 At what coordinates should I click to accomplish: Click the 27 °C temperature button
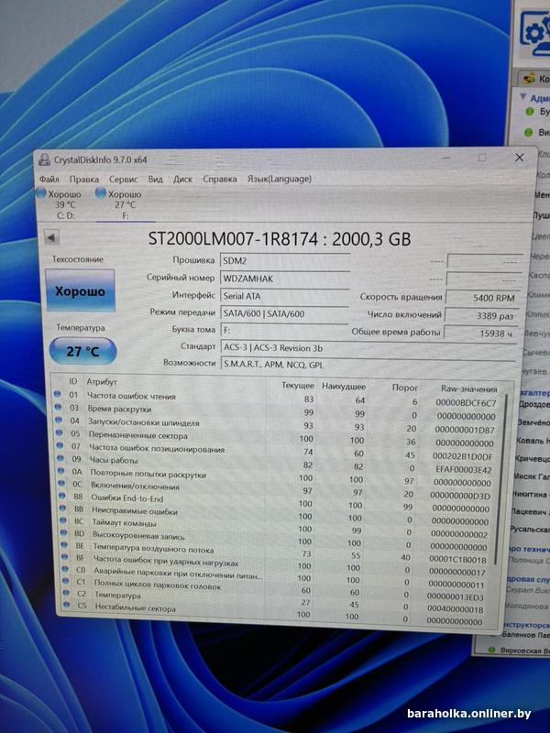[x=81, y=351]
